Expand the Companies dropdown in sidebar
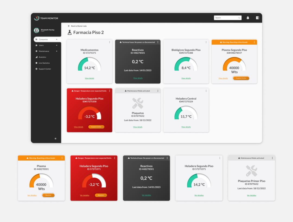Viewport: 293px width, 222px height. pos(57,40)
